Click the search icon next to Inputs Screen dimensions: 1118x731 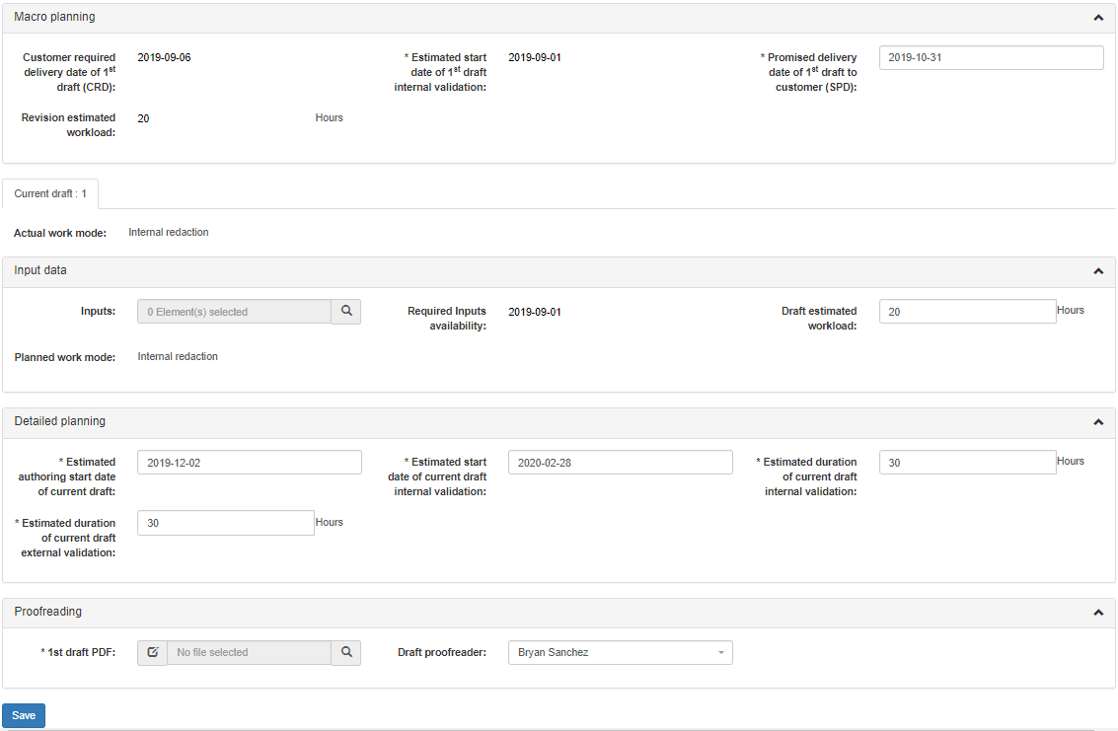point(346,312)
